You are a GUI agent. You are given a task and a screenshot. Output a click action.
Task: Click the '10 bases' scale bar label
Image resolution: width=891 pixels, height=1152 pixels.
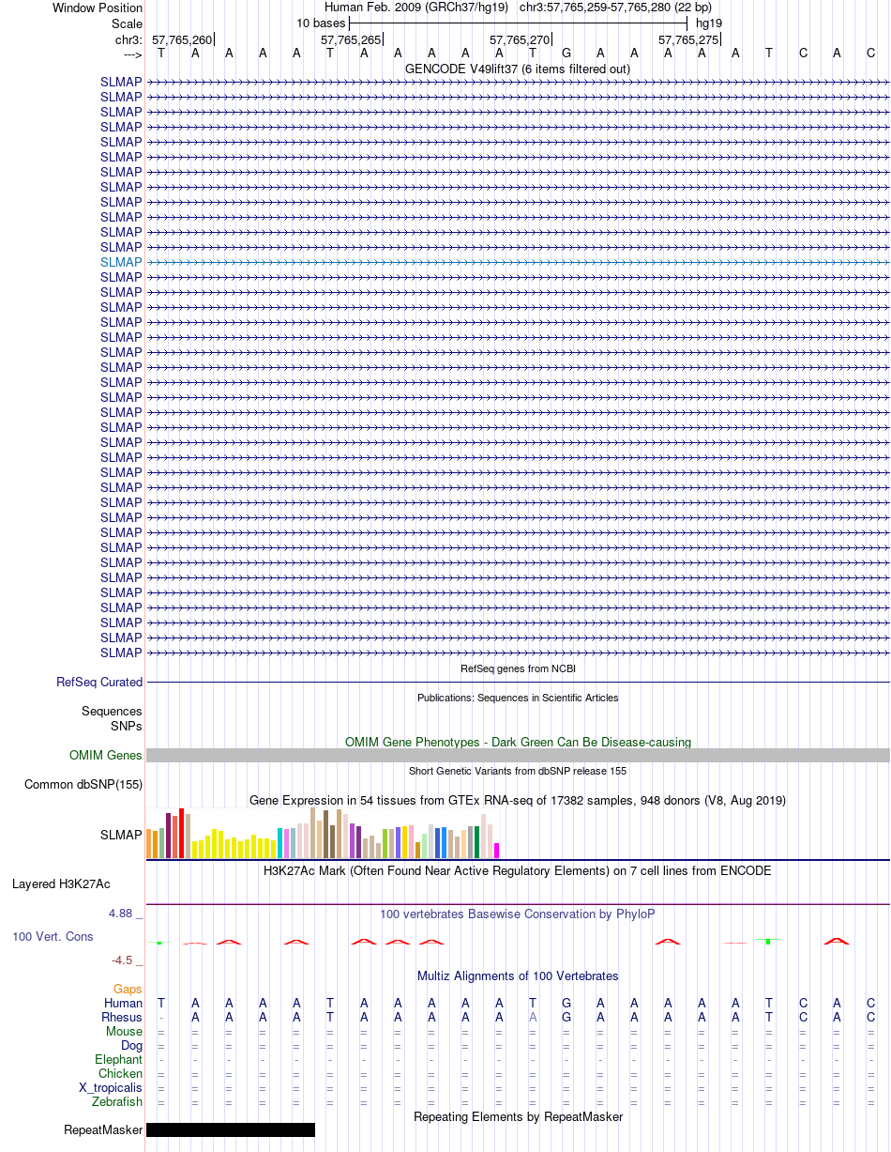(321, 23)
